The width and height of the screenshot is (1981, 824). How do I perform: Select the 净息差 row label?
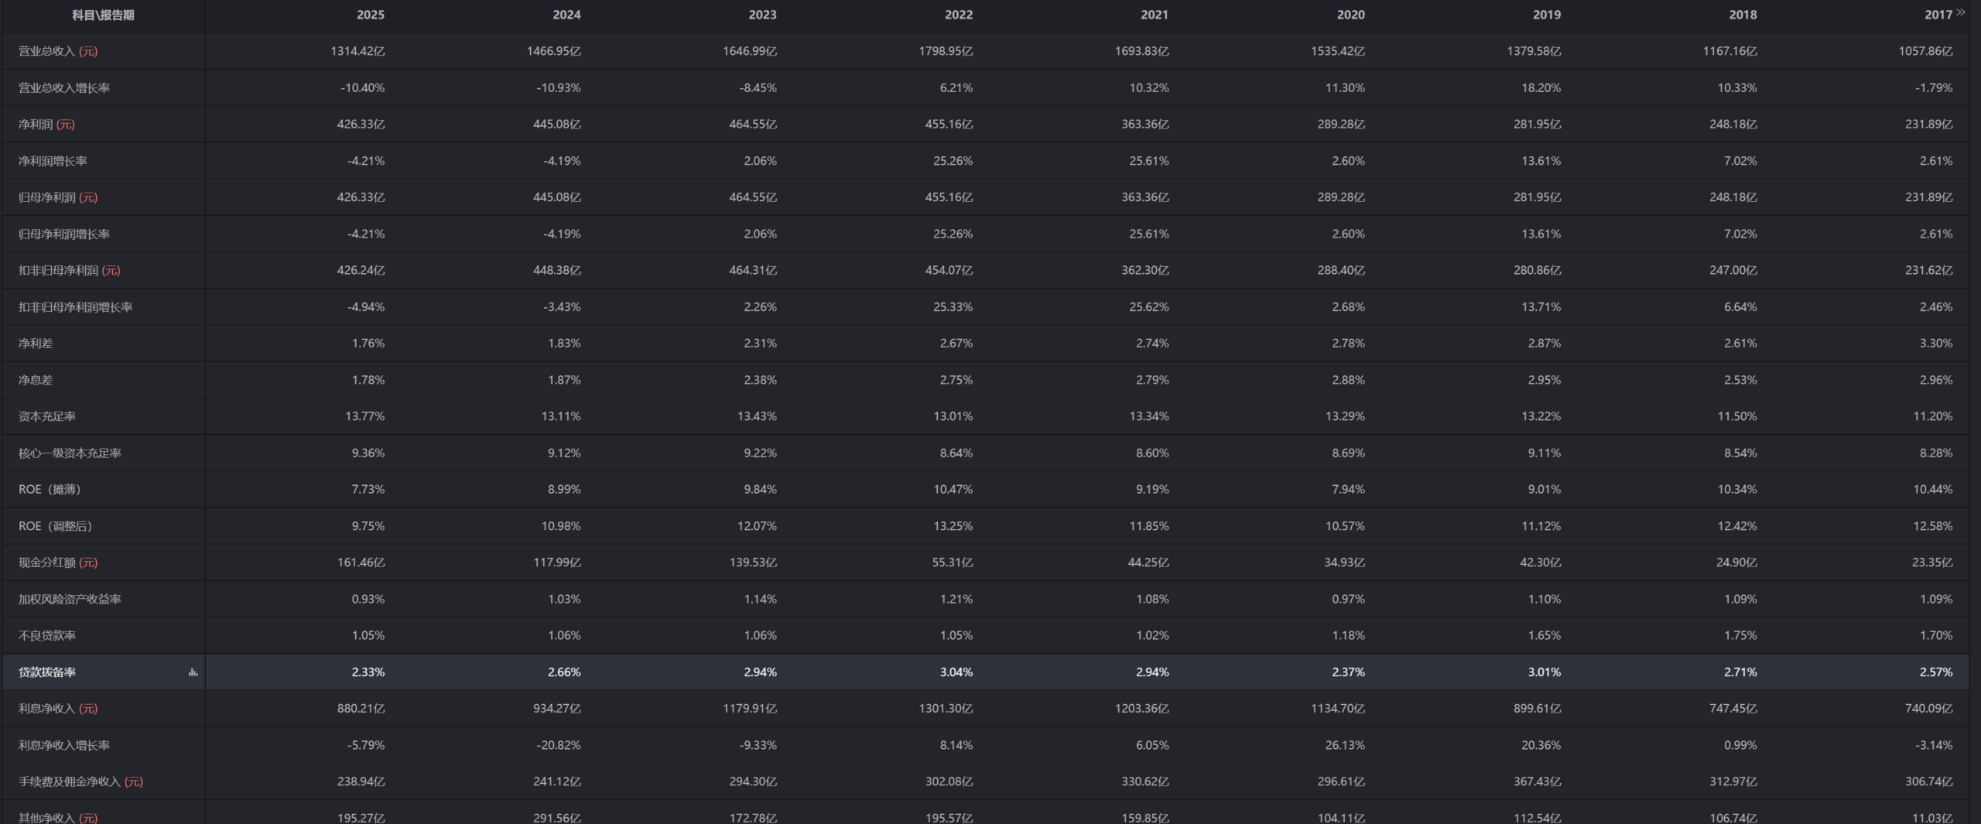coord(36,380)
